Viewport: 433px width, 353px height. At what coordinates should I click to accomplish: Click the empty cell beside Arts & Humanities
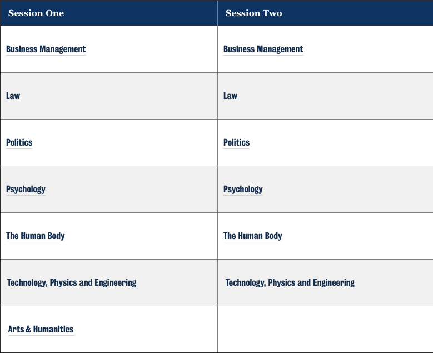tap(325, 329)
